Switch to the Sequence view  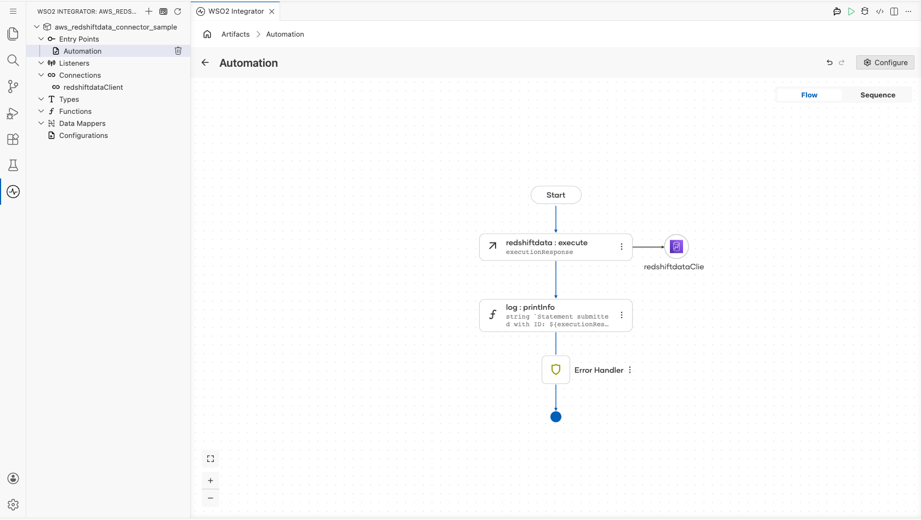pyautogui.click(x=878, y=95)
